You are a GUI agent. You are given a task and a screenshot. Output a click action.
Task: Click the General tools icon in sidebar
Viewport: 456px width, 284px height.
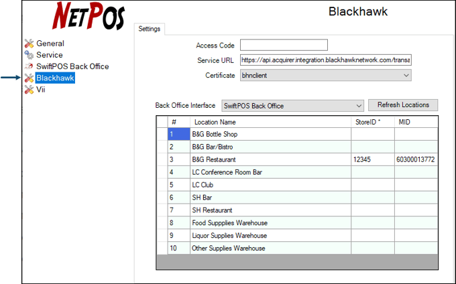click(x=29, y=44)
